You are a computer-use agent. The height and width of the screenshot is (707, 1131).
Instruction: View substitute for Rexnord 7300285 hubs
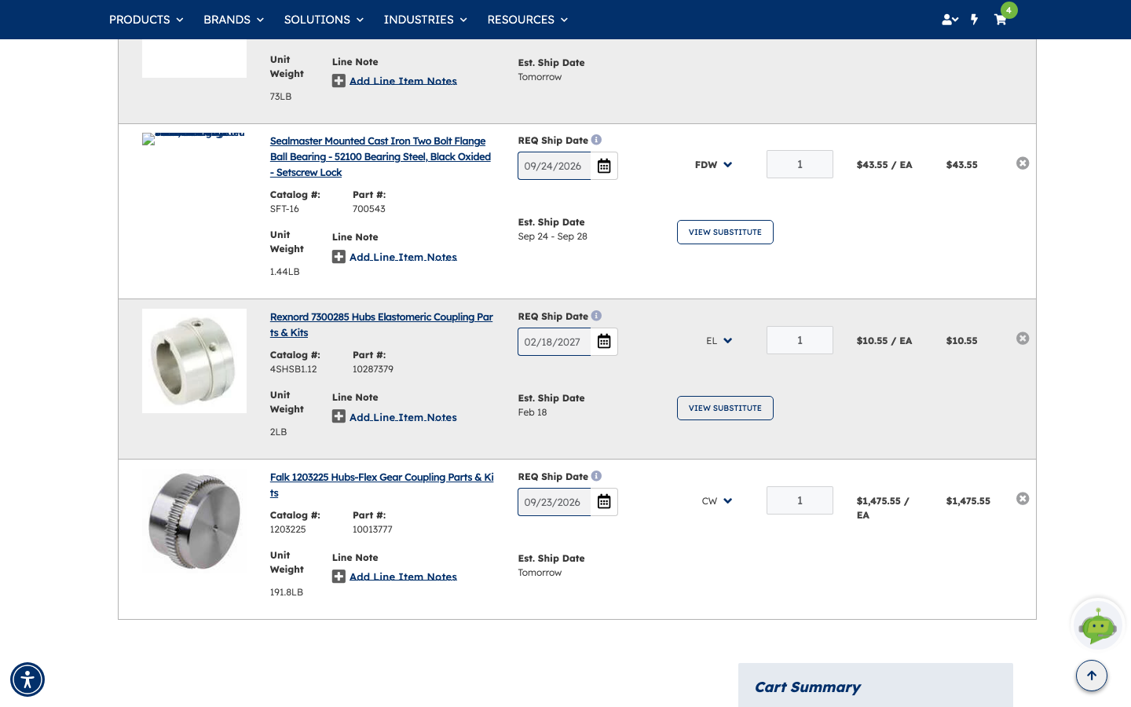click(725, 408)
